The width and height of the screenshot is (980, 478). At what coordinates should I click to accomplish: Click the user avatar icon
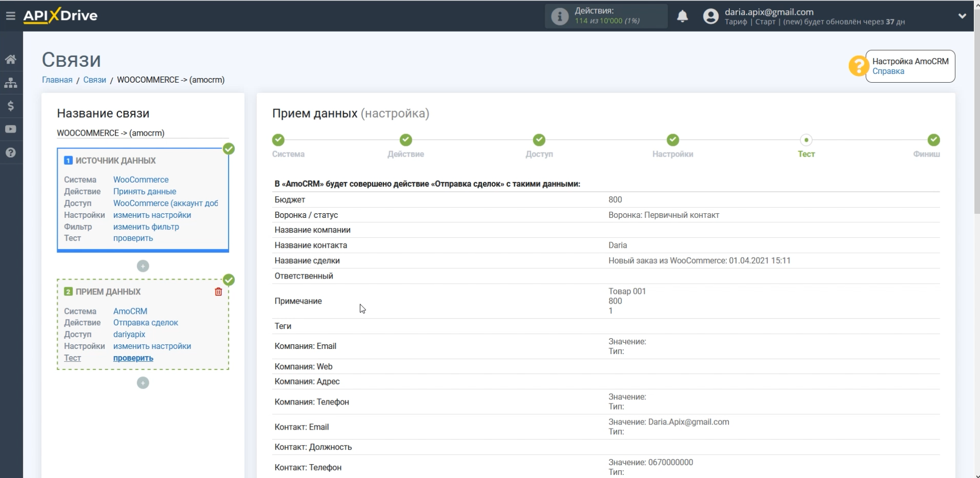(710, 16)
